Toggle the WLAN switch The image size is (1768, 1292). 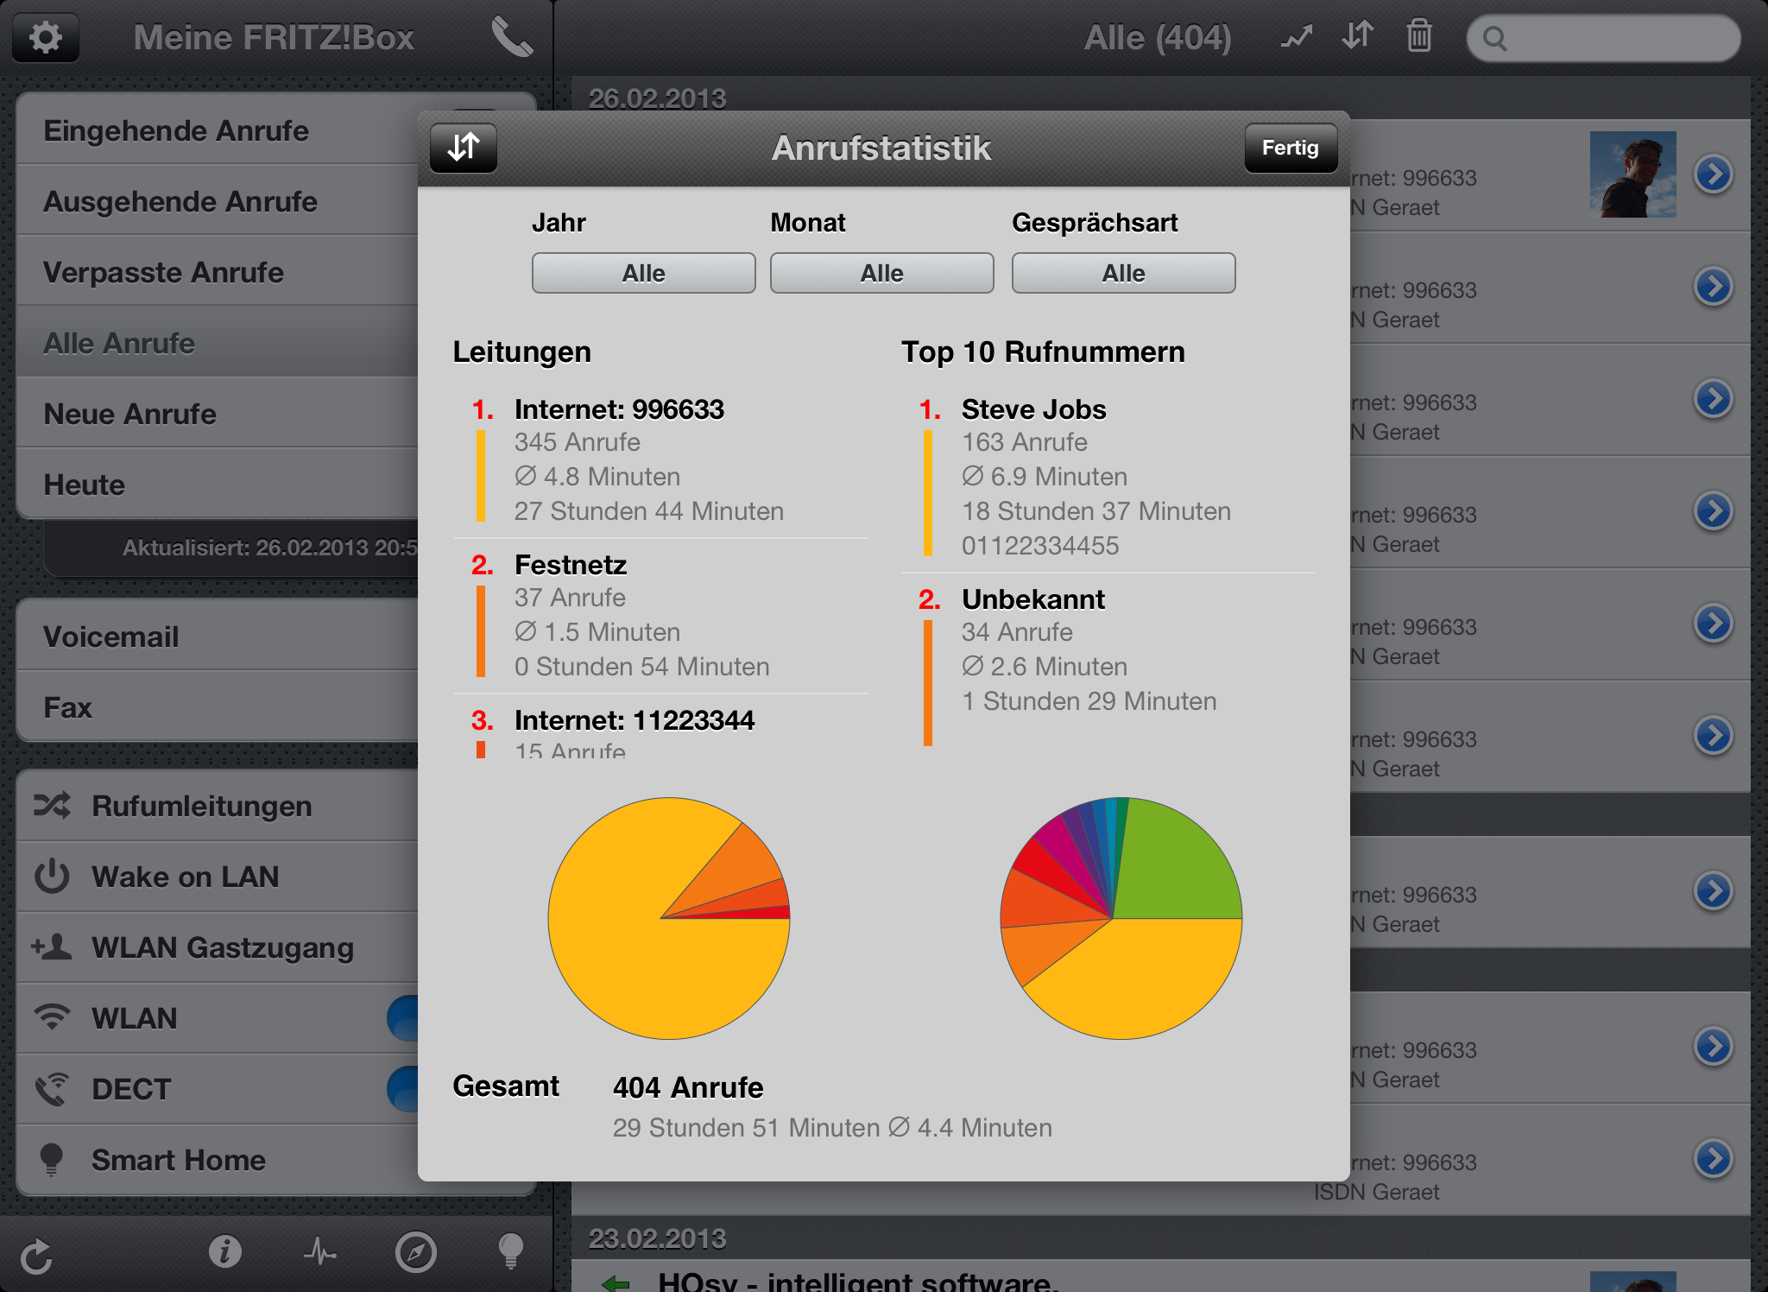(x=404, y=1018)
